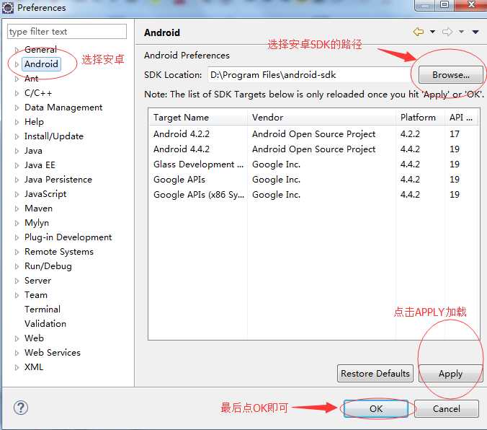487x430 pixels.
Task: Select the Android 4.4.2 target row
Action: 314,149
